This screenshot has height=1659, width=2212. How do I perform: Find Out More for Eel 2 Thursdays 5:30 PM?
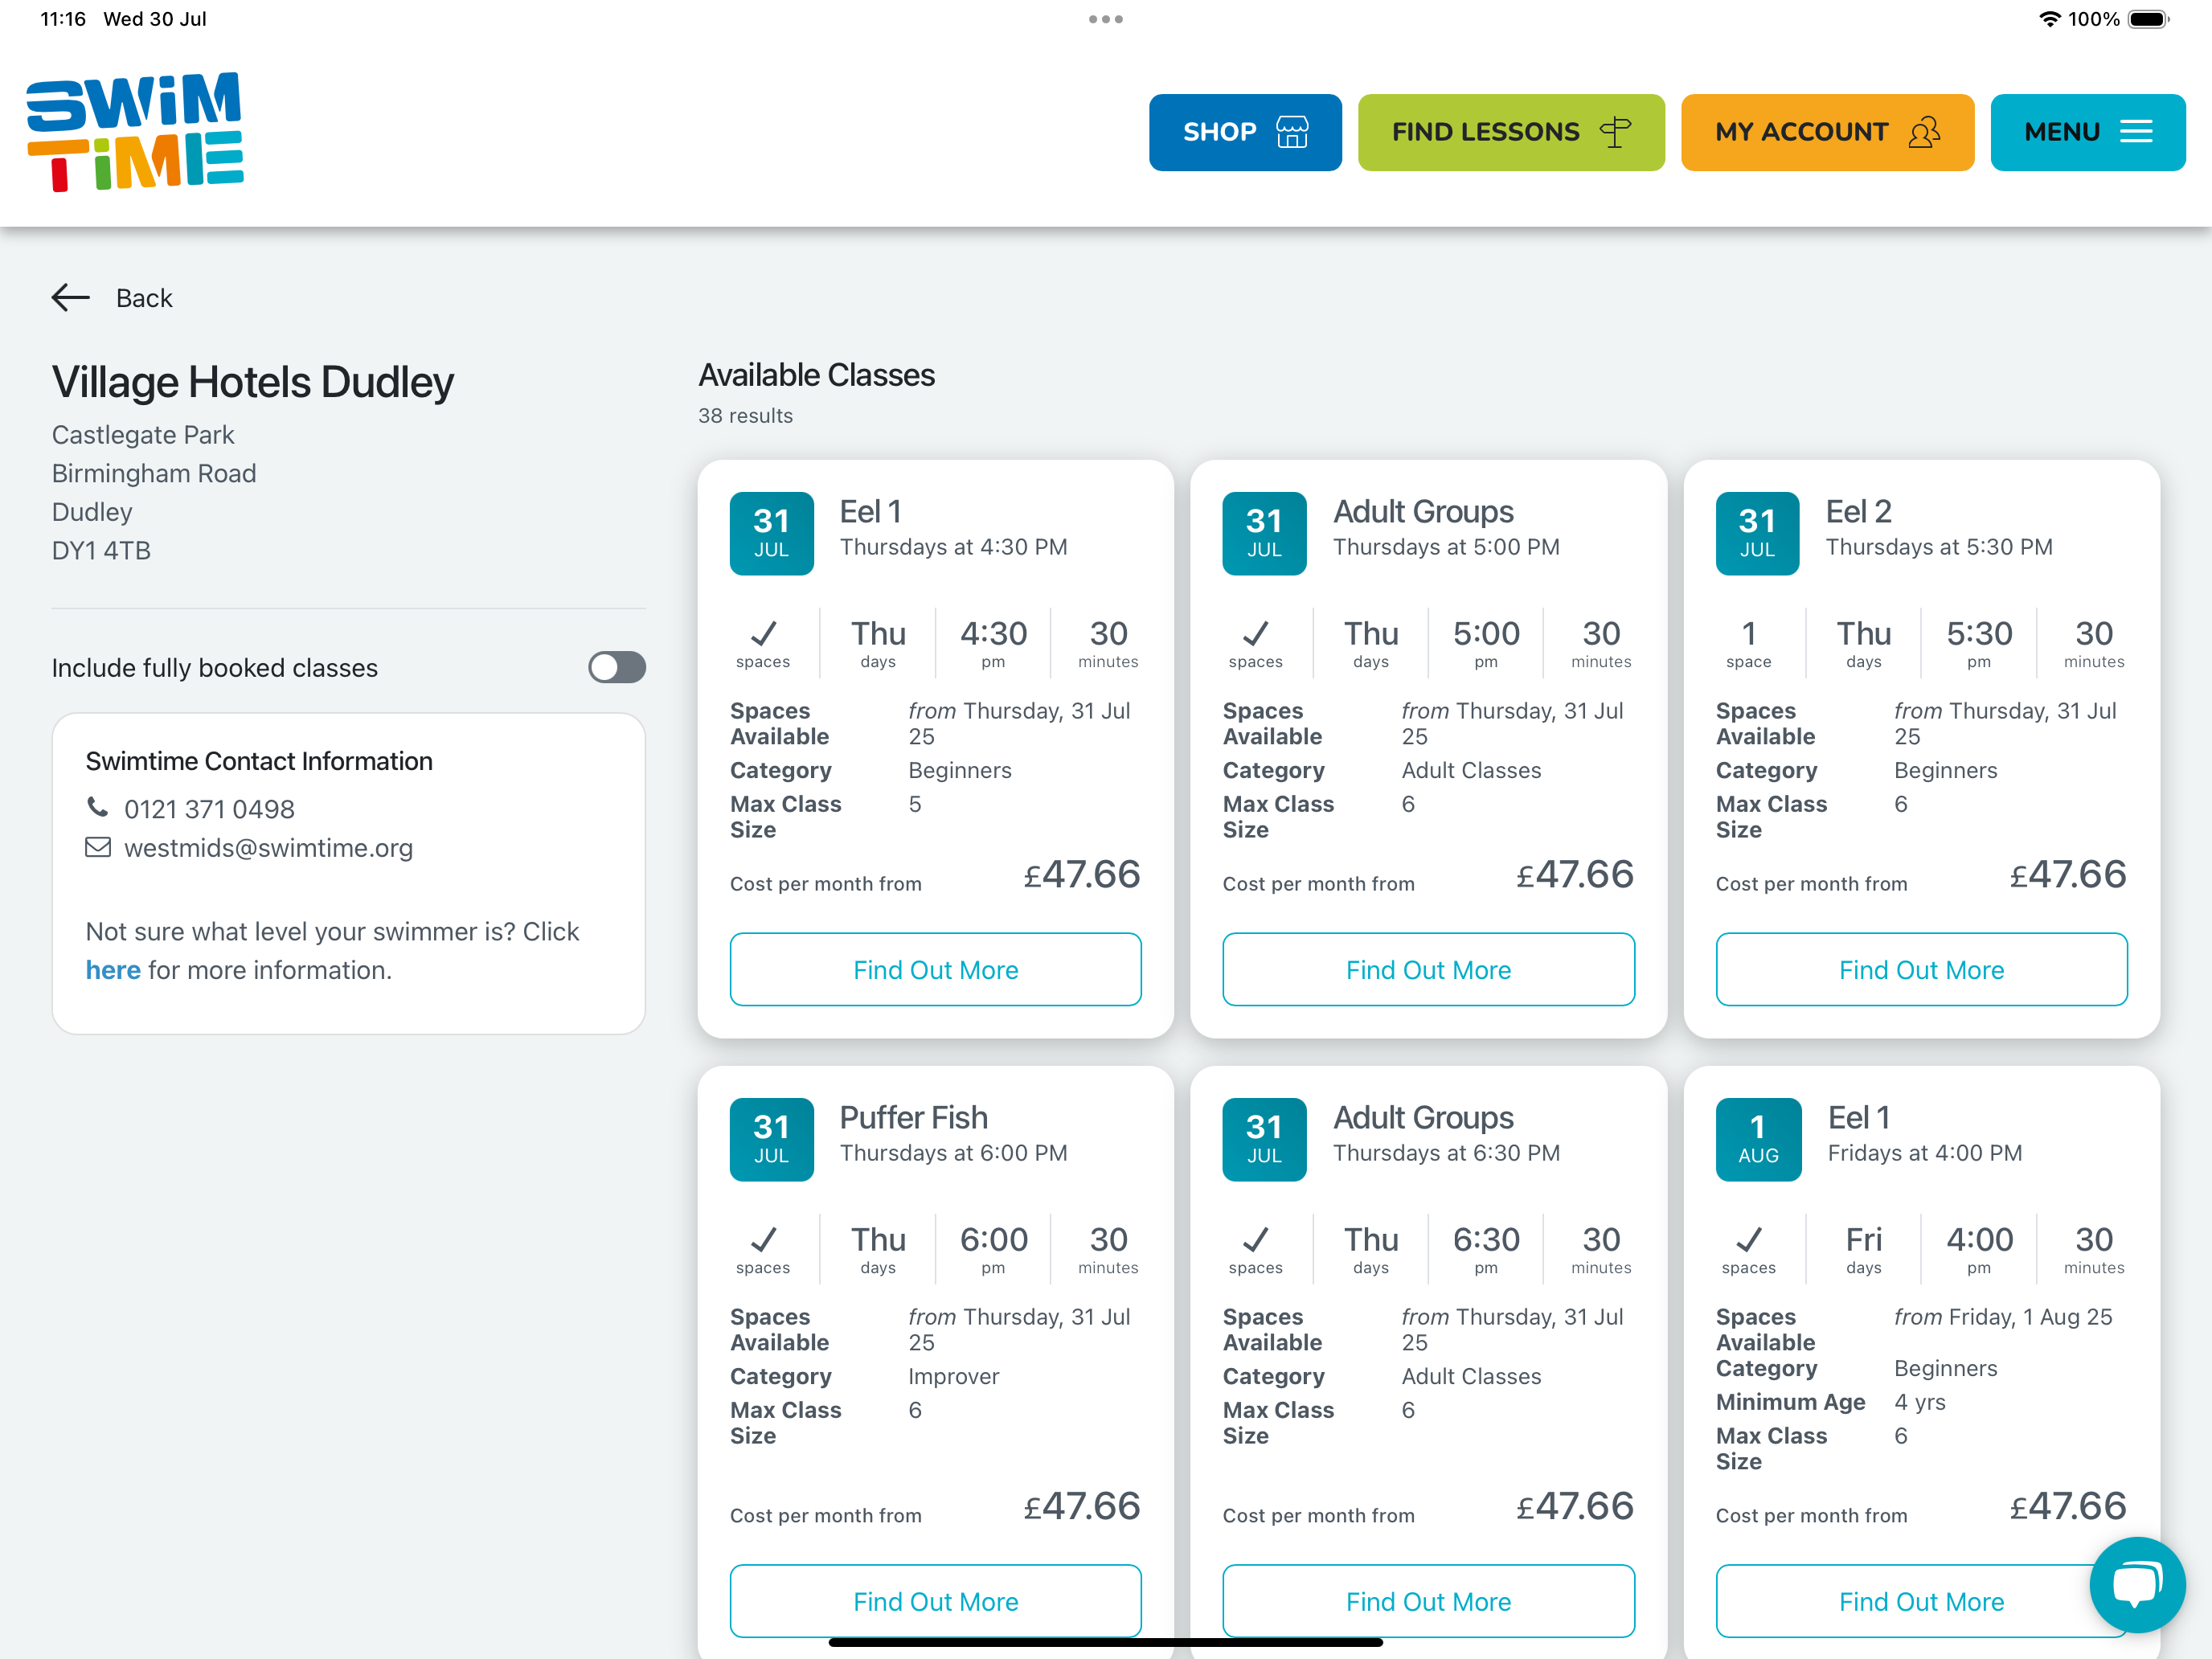point(1921,969)
